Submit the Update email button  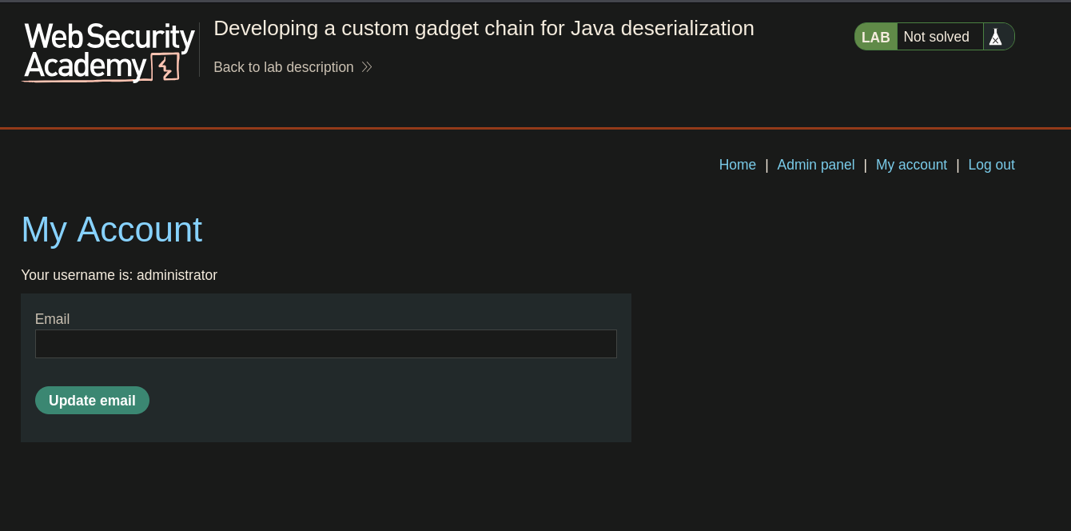coord(92,401)
